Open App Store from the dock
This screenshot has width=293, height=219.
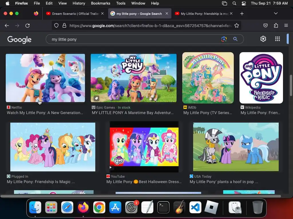point(115,207)
